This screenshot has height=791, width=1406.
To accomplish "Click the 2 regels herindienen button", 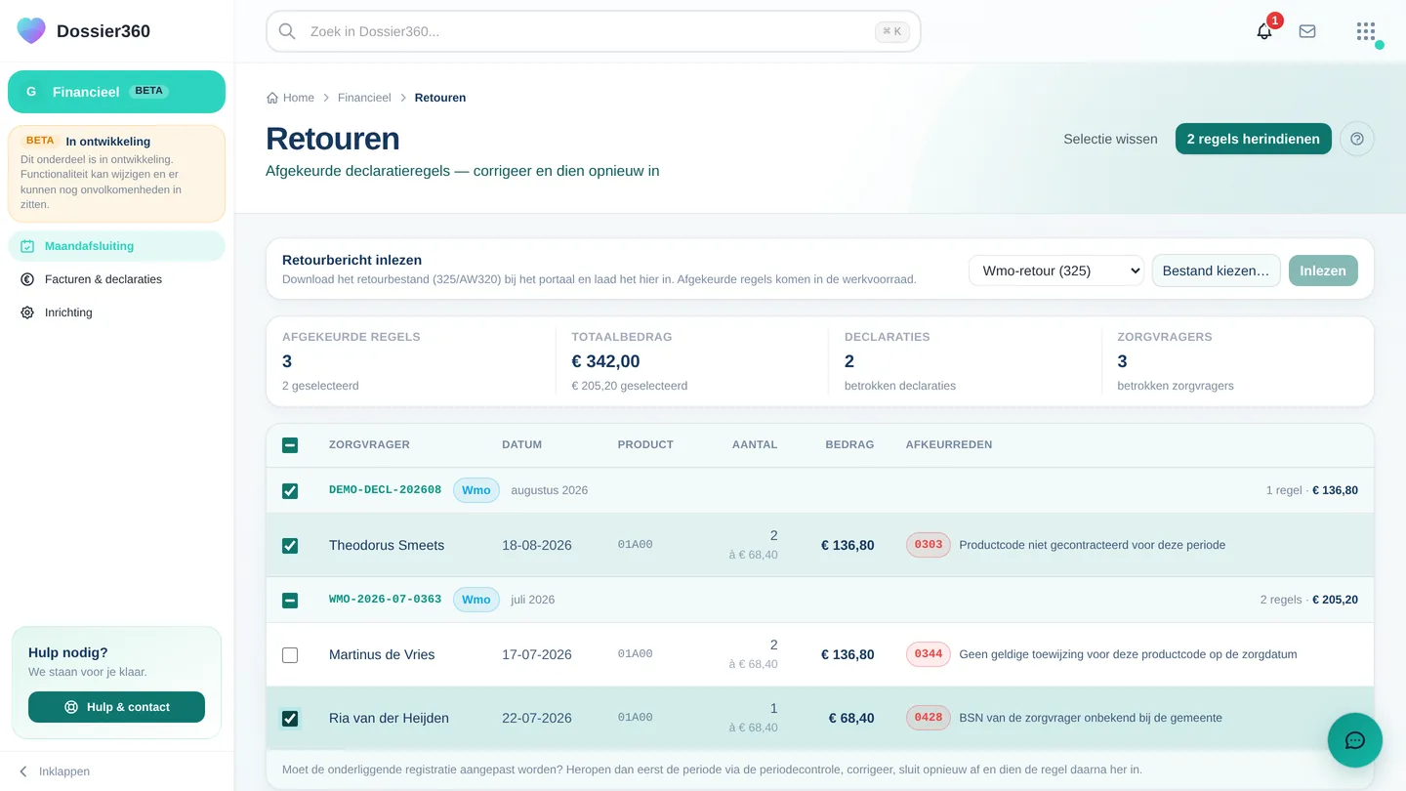I will pos(1253,139).
